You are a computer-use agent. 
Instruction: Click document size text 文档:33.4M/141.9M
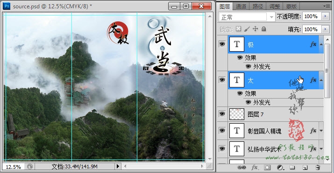(x=74, y=166)
